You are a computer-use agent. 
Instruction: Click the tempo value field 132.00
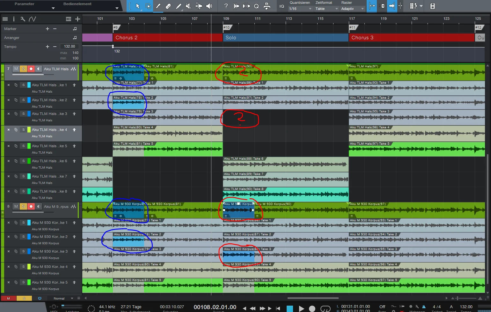70,46
